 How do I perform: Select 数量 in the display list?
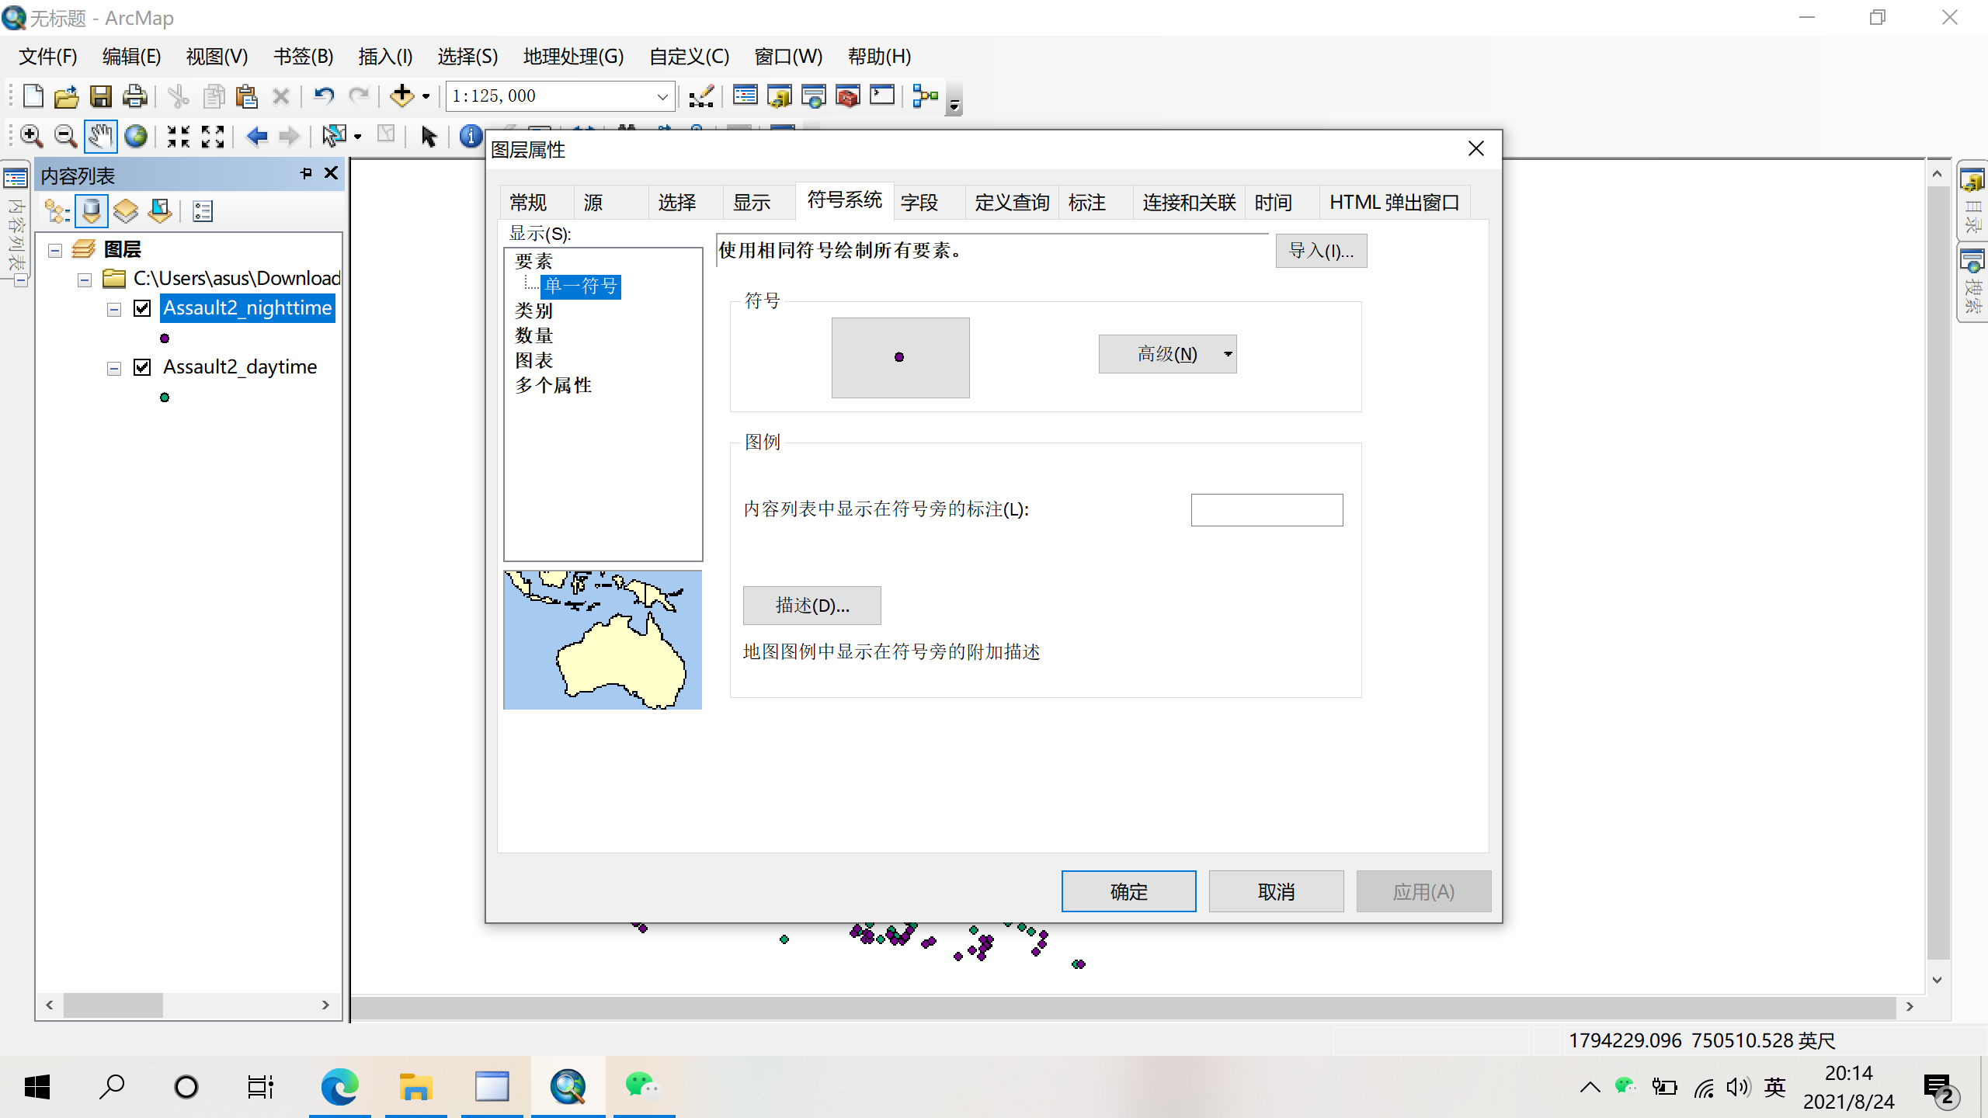tap(534, 335)
